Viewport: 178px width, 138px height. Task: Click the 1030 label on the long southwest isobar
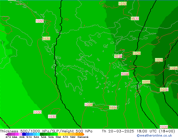coord(37,112)
